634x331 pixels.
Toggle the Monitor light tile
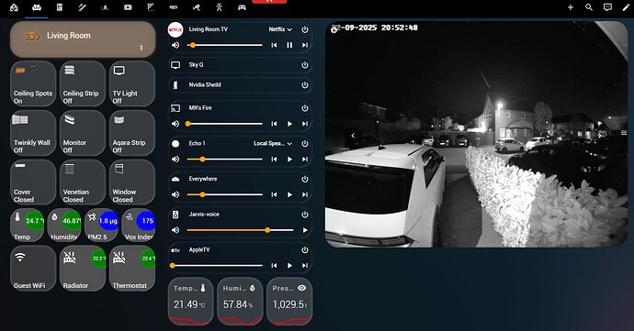tap(83, 133)
